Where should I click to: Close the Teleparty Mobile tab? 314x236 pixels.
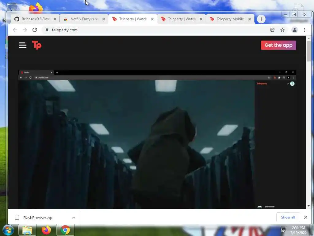(250, 19)
